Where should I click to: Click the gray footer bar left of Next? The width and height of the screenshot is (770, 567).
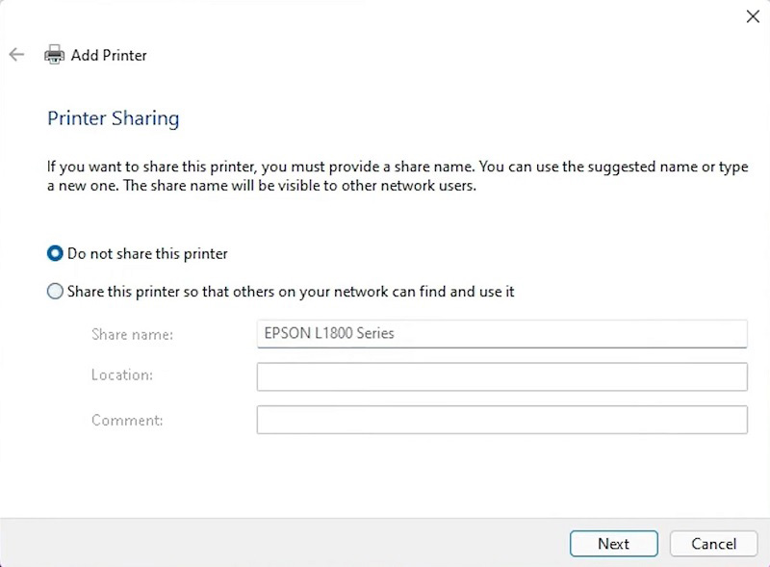click(285, 543)
